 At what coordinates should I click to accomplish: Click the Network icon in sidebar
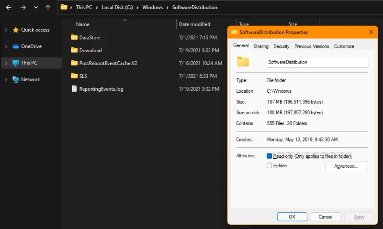pyautogui.click(x=16, y=79)
